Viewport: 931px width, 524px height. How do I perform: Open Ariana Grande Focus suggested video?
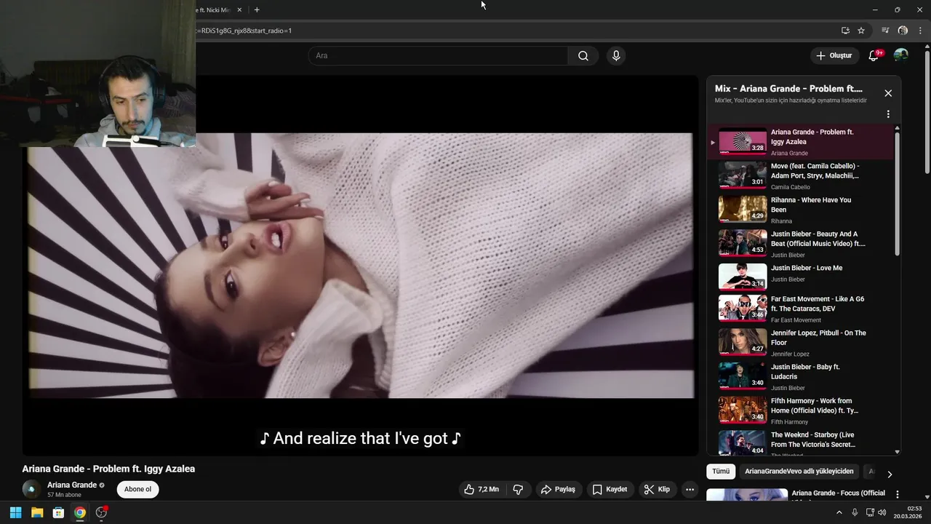coord(796,494)
